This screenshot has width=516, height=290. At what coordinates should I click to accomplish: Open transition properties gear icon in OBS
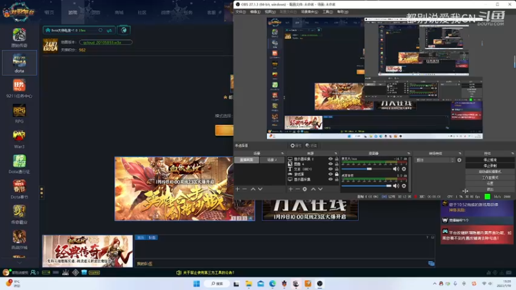pyautogui.click(x=459, y=160)
